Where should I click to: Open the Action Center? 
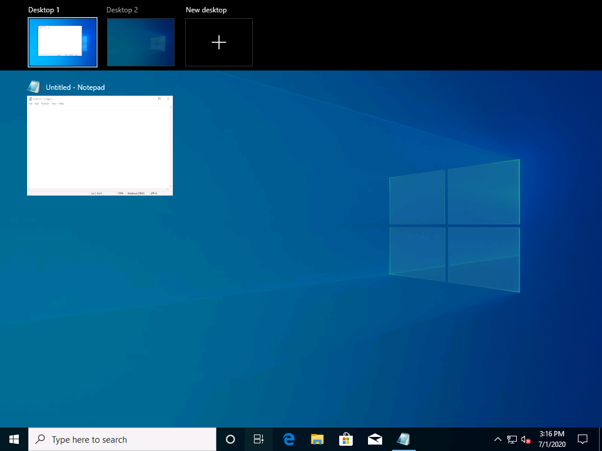coord(581,439)
